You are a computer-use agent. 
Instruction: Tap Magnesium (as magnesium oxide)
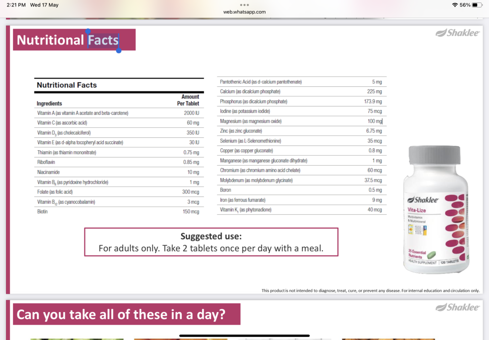pyautogui.click(x=250, y=121)
